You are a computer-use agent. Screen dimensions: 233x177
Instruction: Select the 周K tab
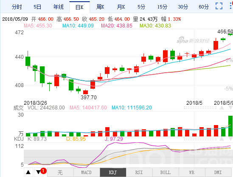tap(100, 7)
